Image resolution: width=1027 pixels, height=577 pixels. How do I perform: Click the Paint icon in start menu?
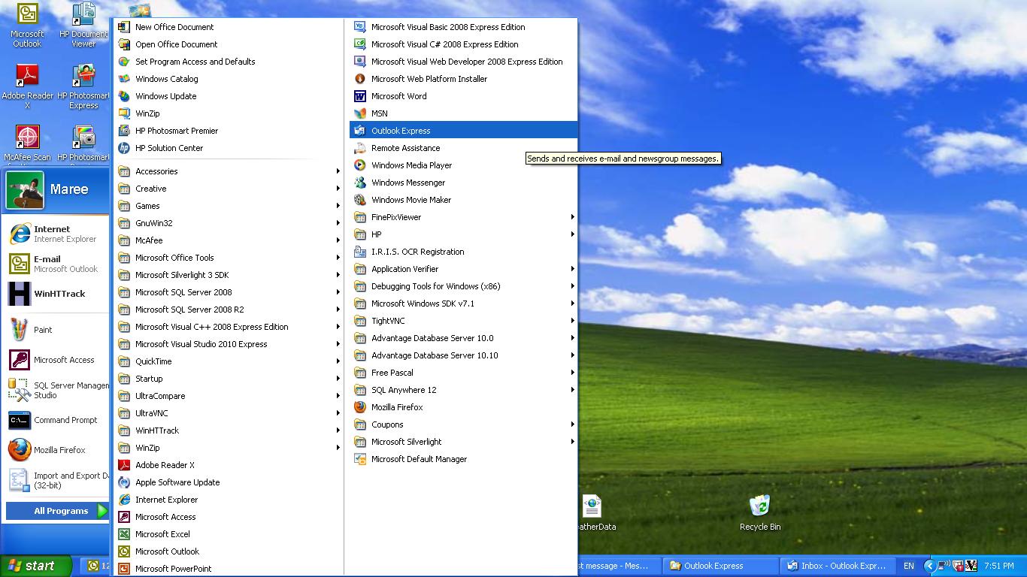pyautogui.click(x=20, y=330)
